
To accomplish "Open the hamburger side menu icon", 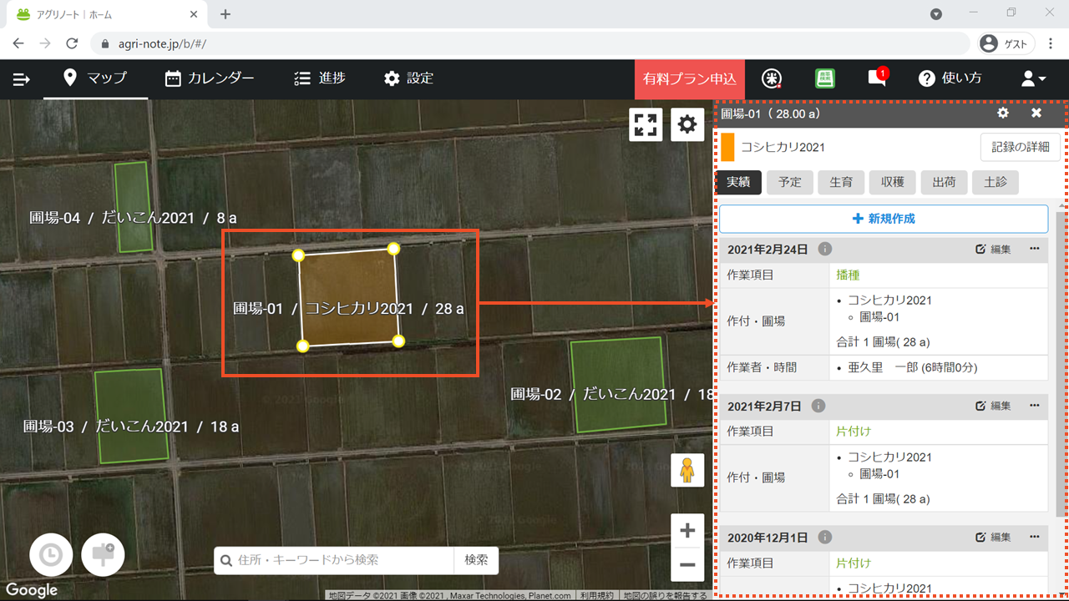I will tap(22, 79).
